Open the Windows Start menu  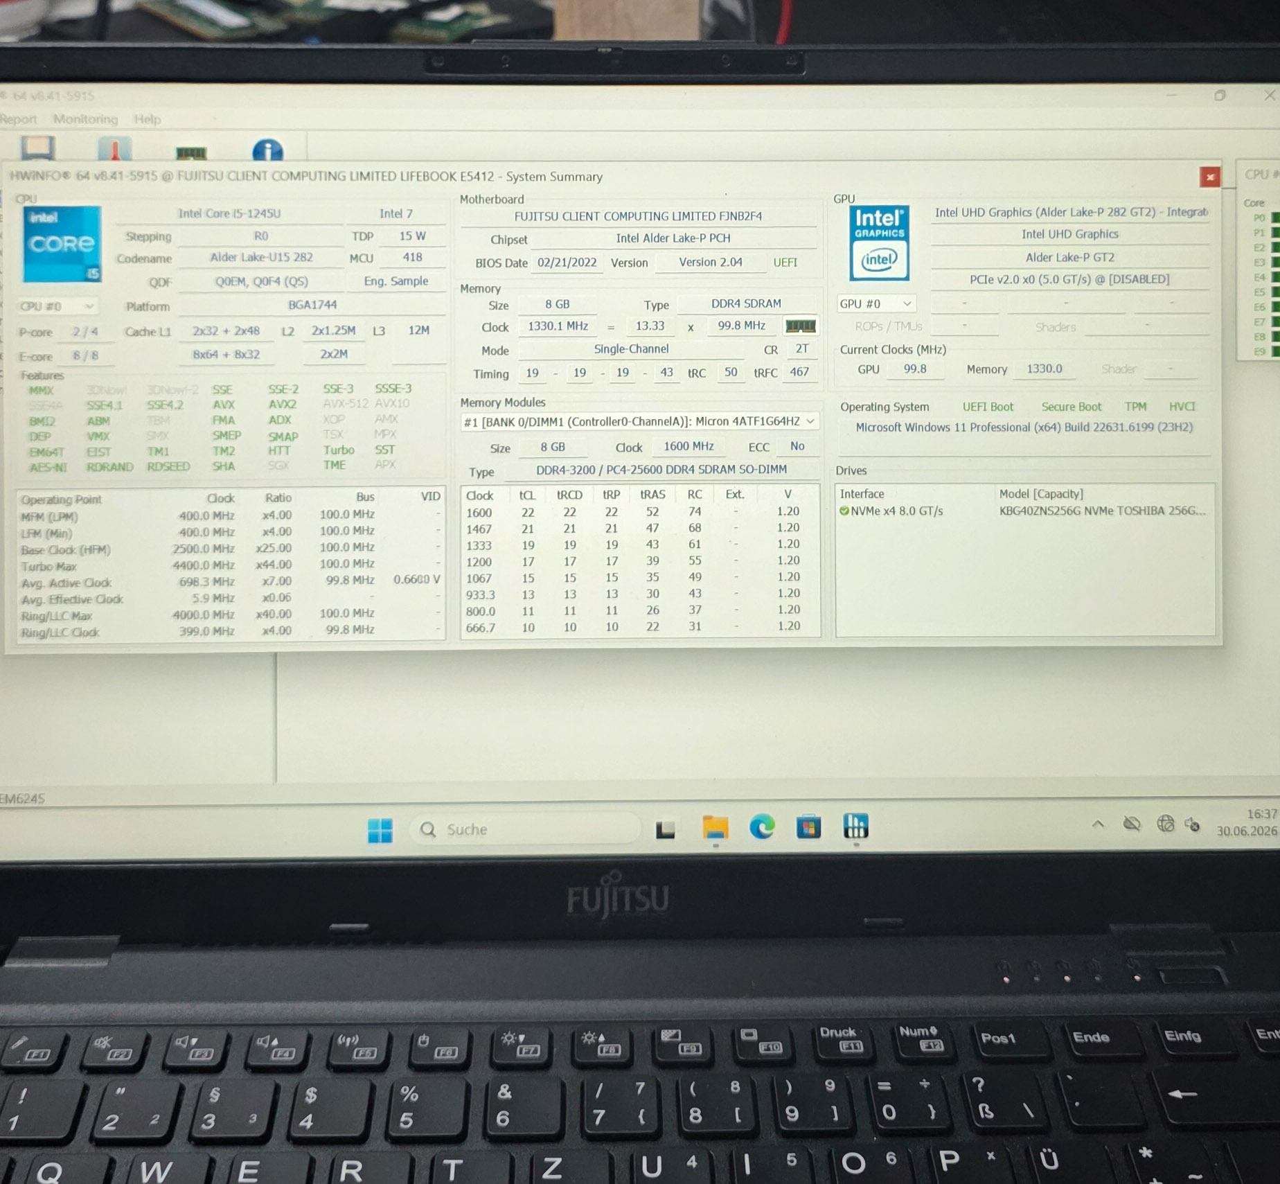click(x=380, y=830)
